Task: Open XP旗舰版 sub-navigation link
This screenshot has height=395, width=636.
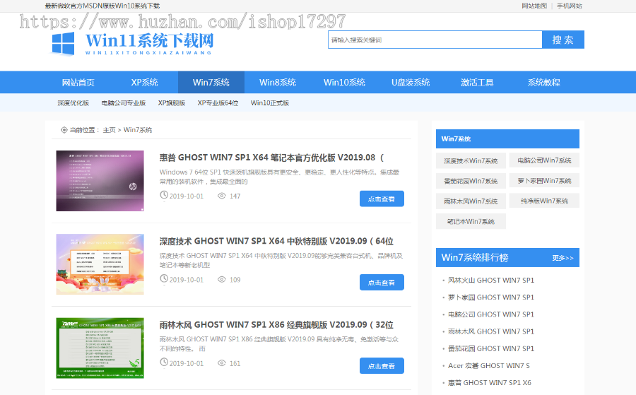Action: [172, 103]
